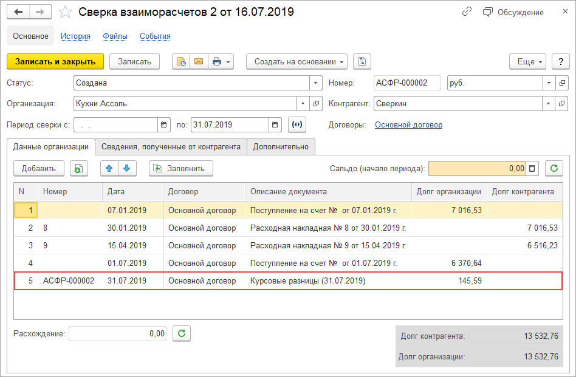The image size is (576, 377).
Task: Open calendar for the по date field
Action: click(276, 125)
